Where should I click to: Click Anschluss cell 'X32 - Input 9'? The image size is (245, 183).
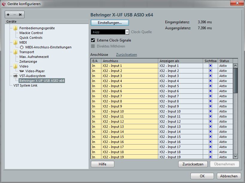130,106
